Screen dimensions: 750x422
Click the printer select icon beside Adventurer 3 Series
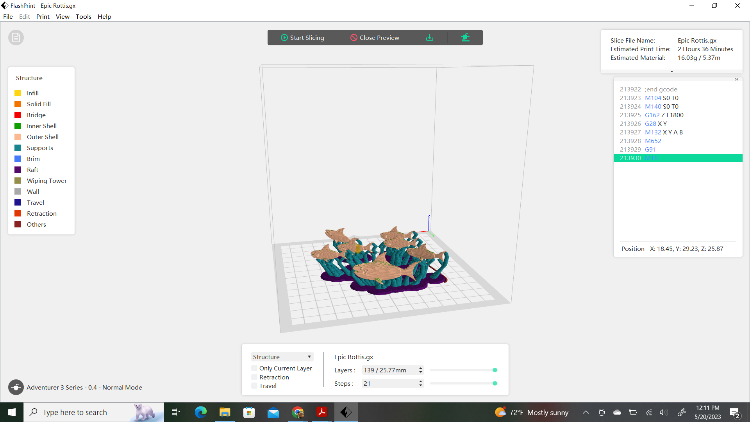point(16,387)
